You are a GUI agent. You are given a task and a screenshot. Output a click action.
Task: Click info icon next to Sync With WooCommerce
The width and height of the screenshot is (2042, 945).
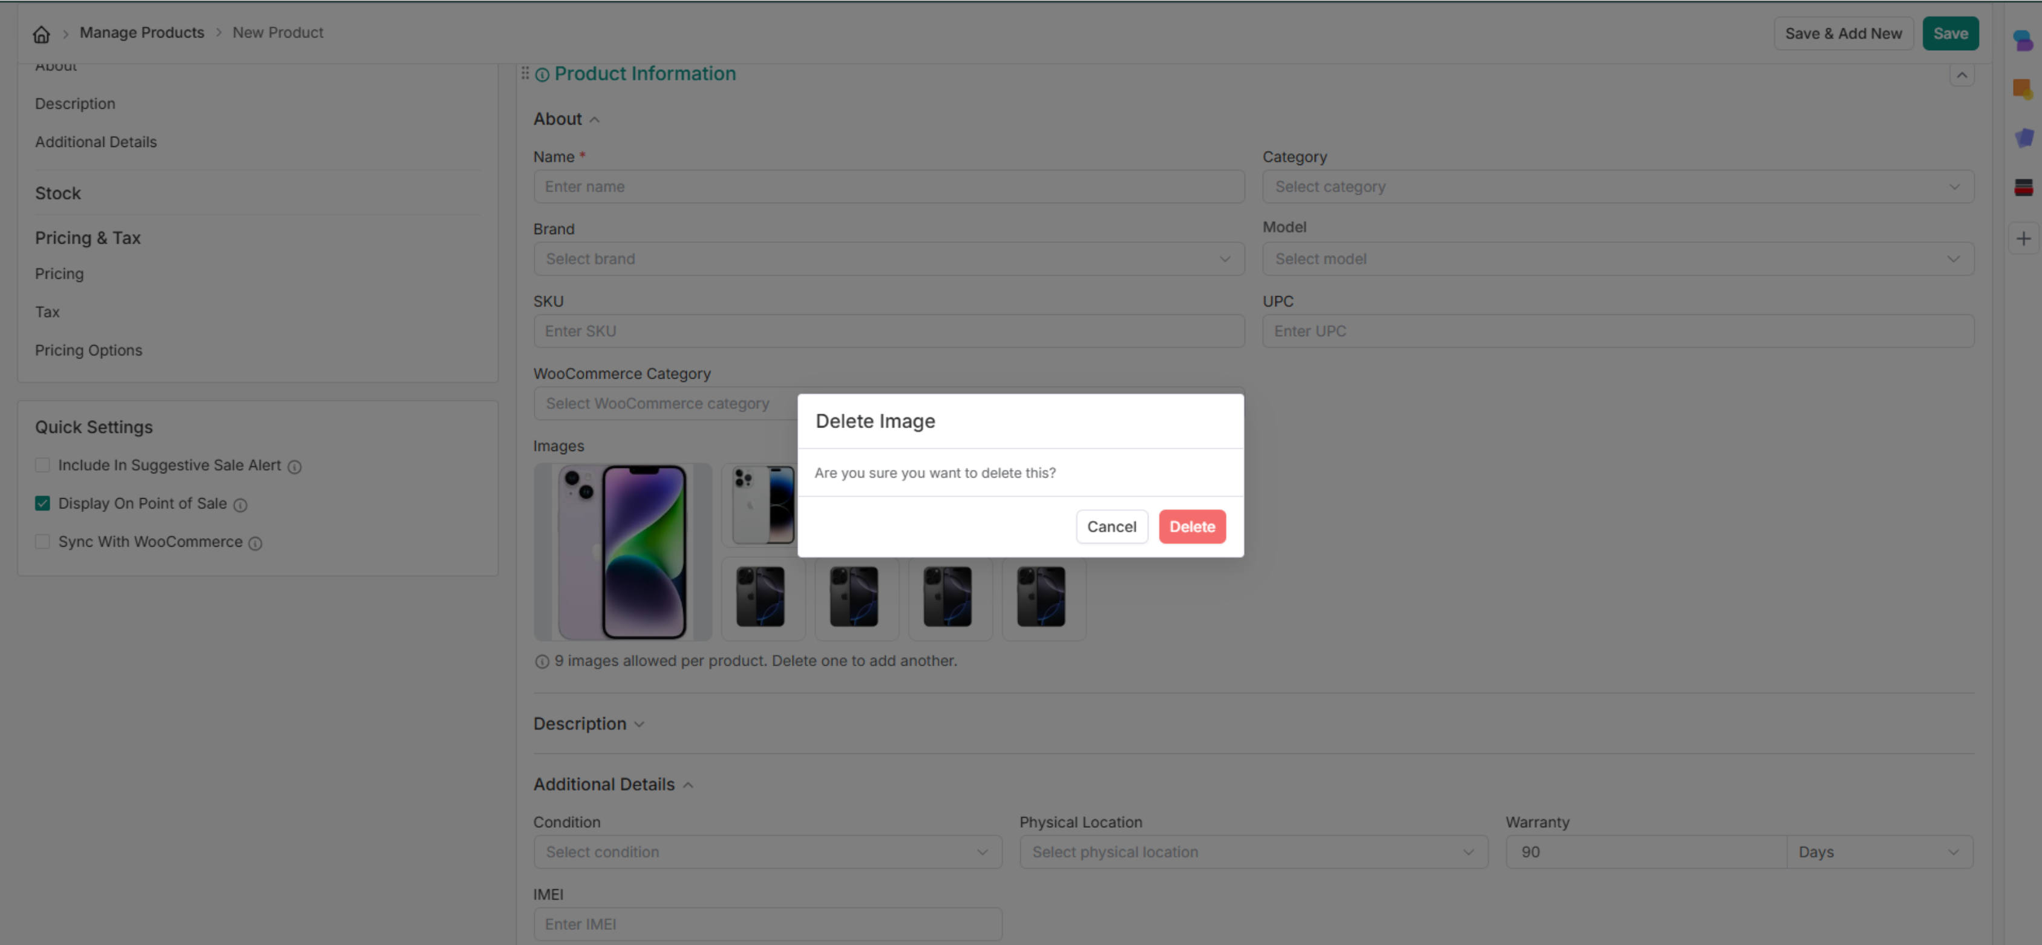[x=255, y=544]
